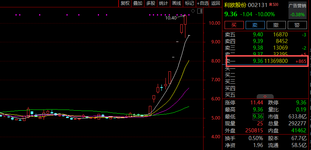Select the 多股 multi-stock view
The height and width of the screenshot is (150, 311).
pos(150,3)
